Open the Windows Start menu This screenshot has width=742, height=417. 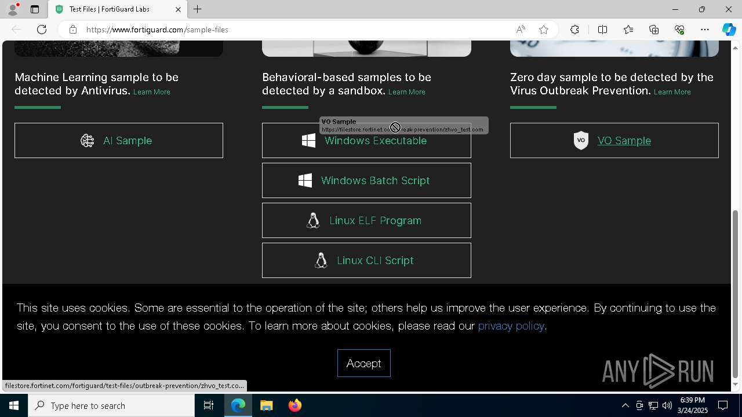(14, 405)
